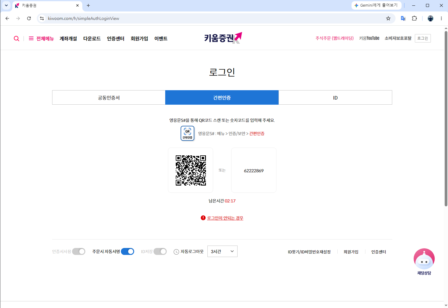Open a new browser tab

[x=88, y=5]
